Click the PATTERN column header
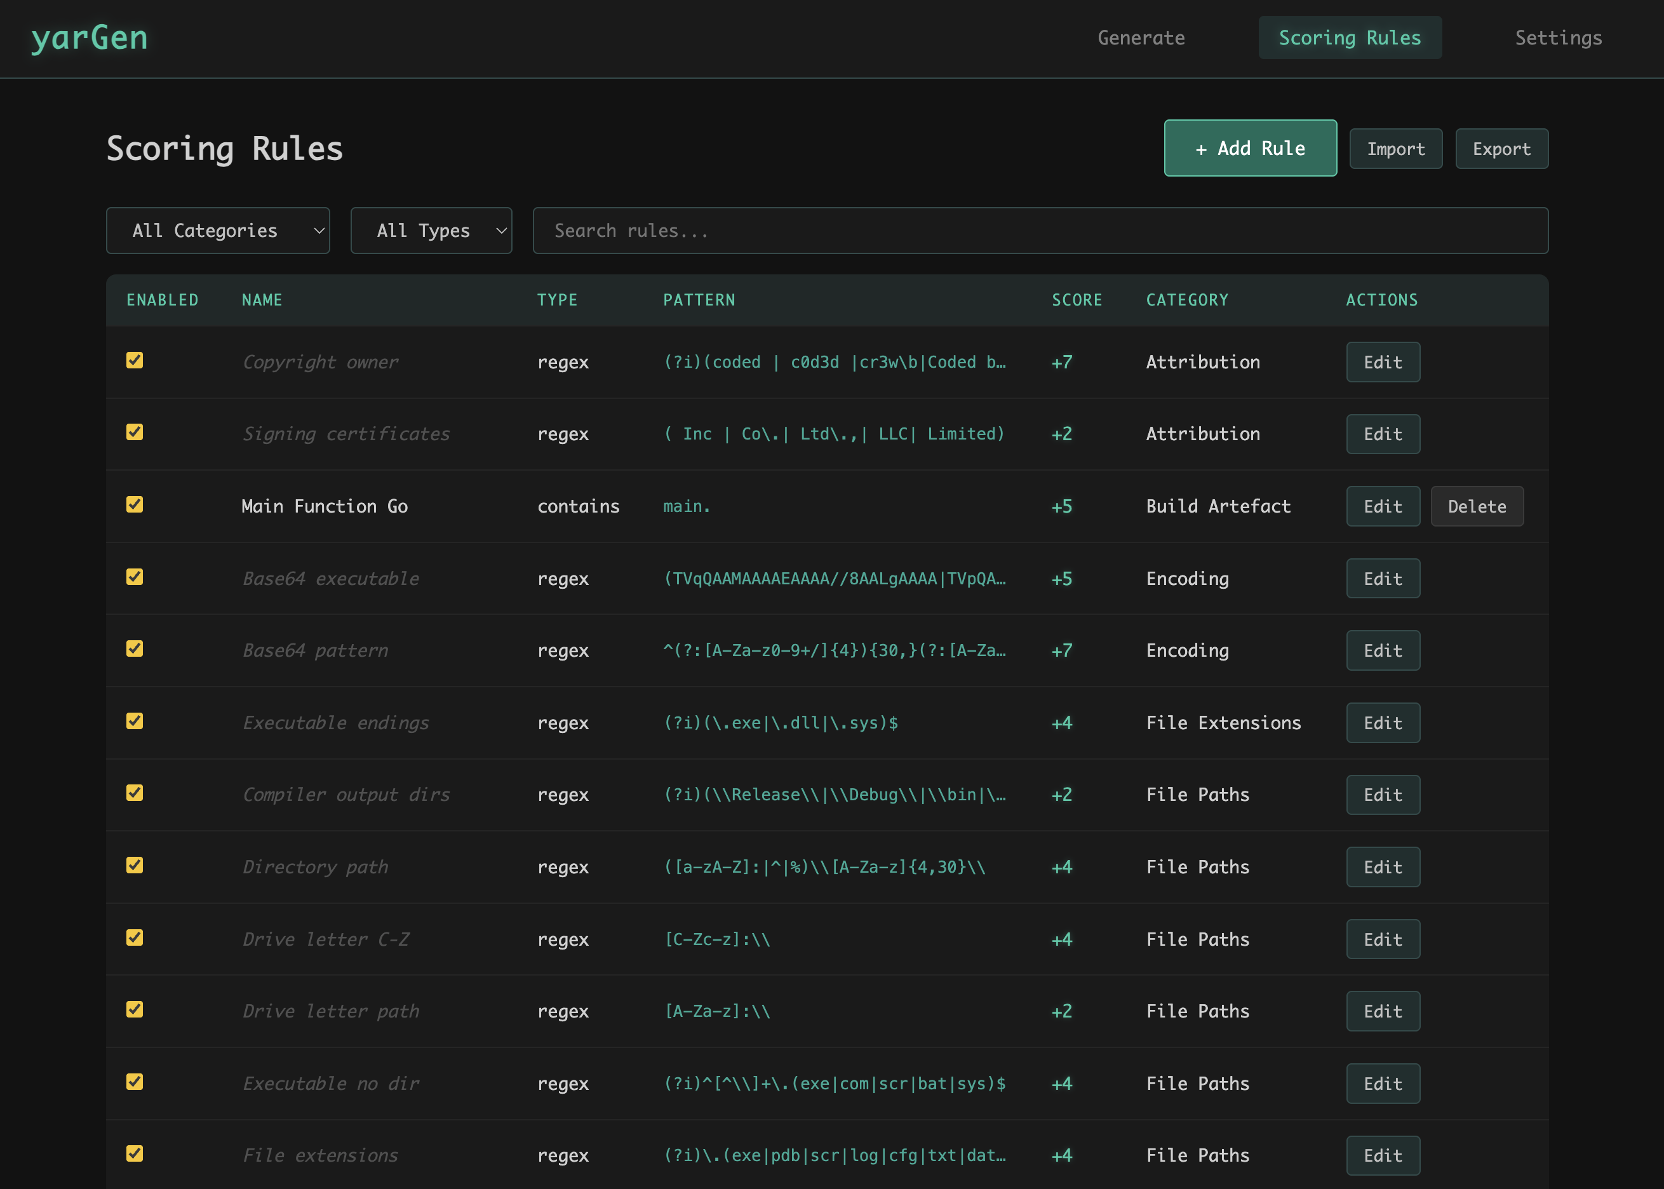Screen dimensions: 1664x1189 point(699,300)
